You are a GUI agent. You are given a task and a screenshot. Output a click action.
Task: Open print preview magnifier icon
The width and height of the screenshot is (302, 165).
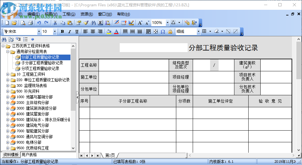coord(23,23)
